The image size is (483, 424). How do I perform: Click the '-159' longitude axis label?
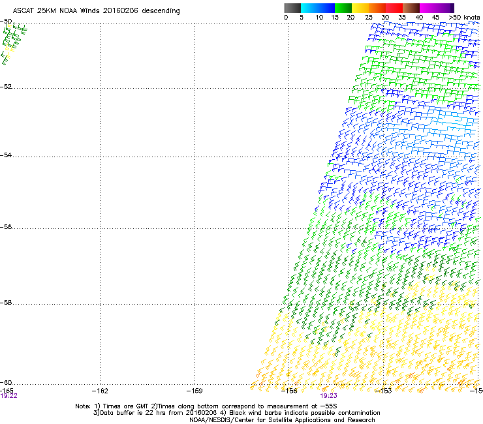click(195, 391)
